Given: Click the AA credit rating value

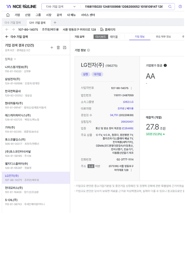Looking at the screenshot, I should pos(151,76).
